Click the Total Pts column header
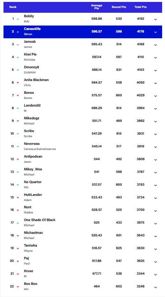The width and height of the screenshot is (165, 297). pos(141,7)
